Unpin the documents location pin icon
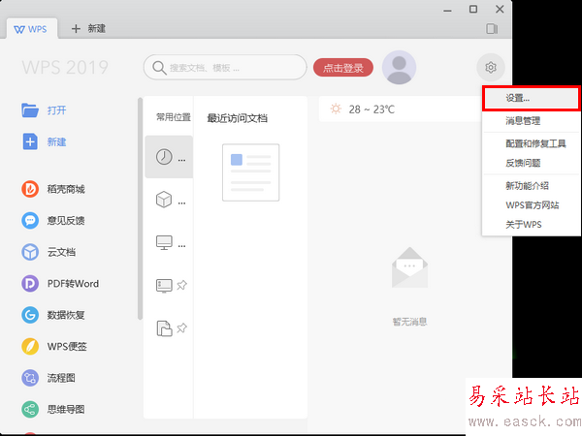Screen dimensions: 582x436 181,327
